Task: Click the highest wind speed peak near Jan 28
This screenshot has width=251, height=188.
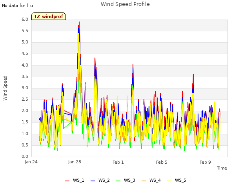Action: [79, 22]
